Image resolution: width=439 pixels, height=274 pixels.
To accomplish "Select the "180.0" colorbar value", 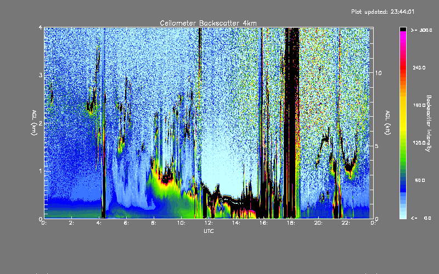I will (x=419, y=105).
